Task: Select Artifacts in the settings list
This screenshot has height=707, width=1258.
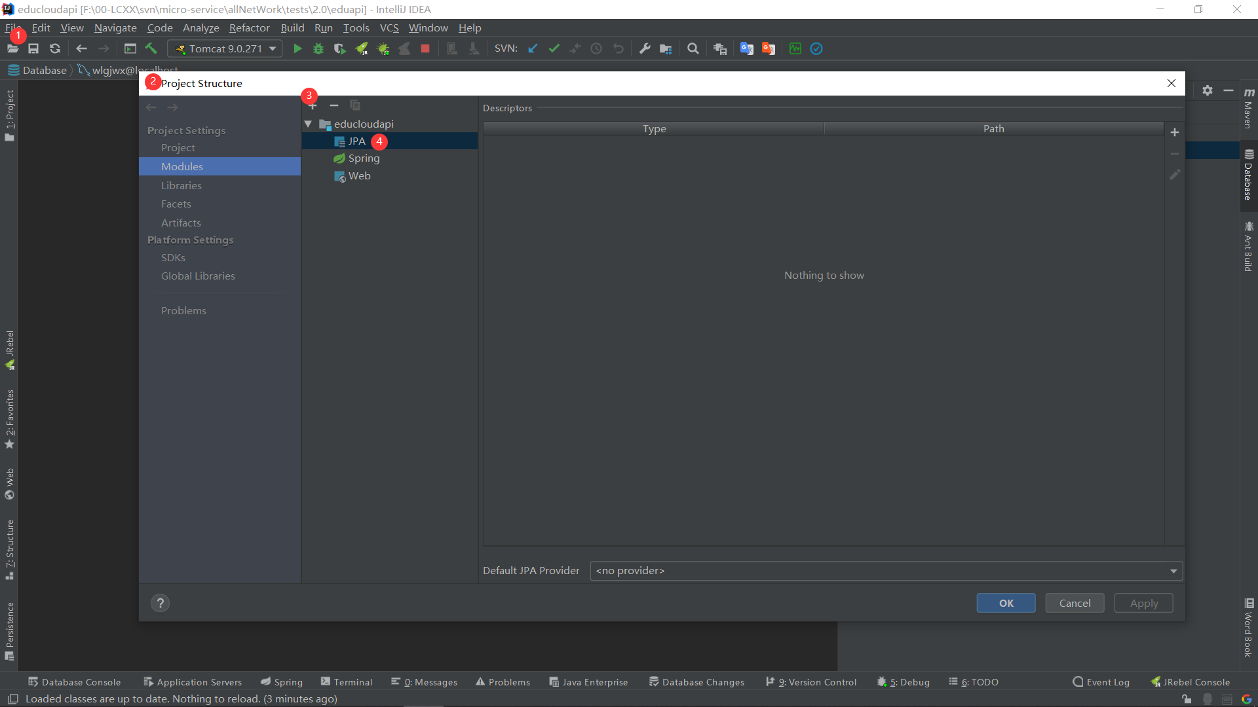Action: (181, 223)
